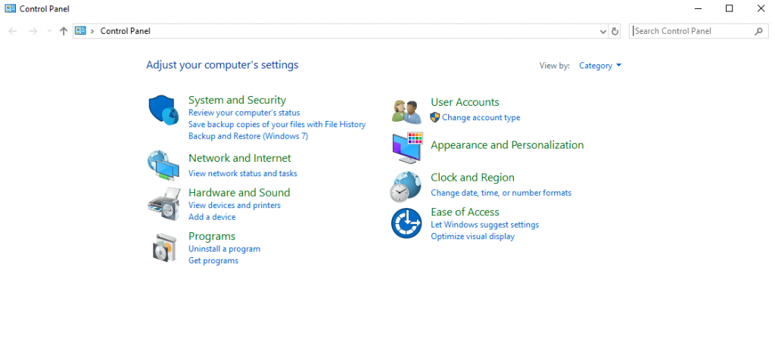This screenshot has height=338, width=775.
Task: Open the Uninstall a program link
Action: coord(224,249)
